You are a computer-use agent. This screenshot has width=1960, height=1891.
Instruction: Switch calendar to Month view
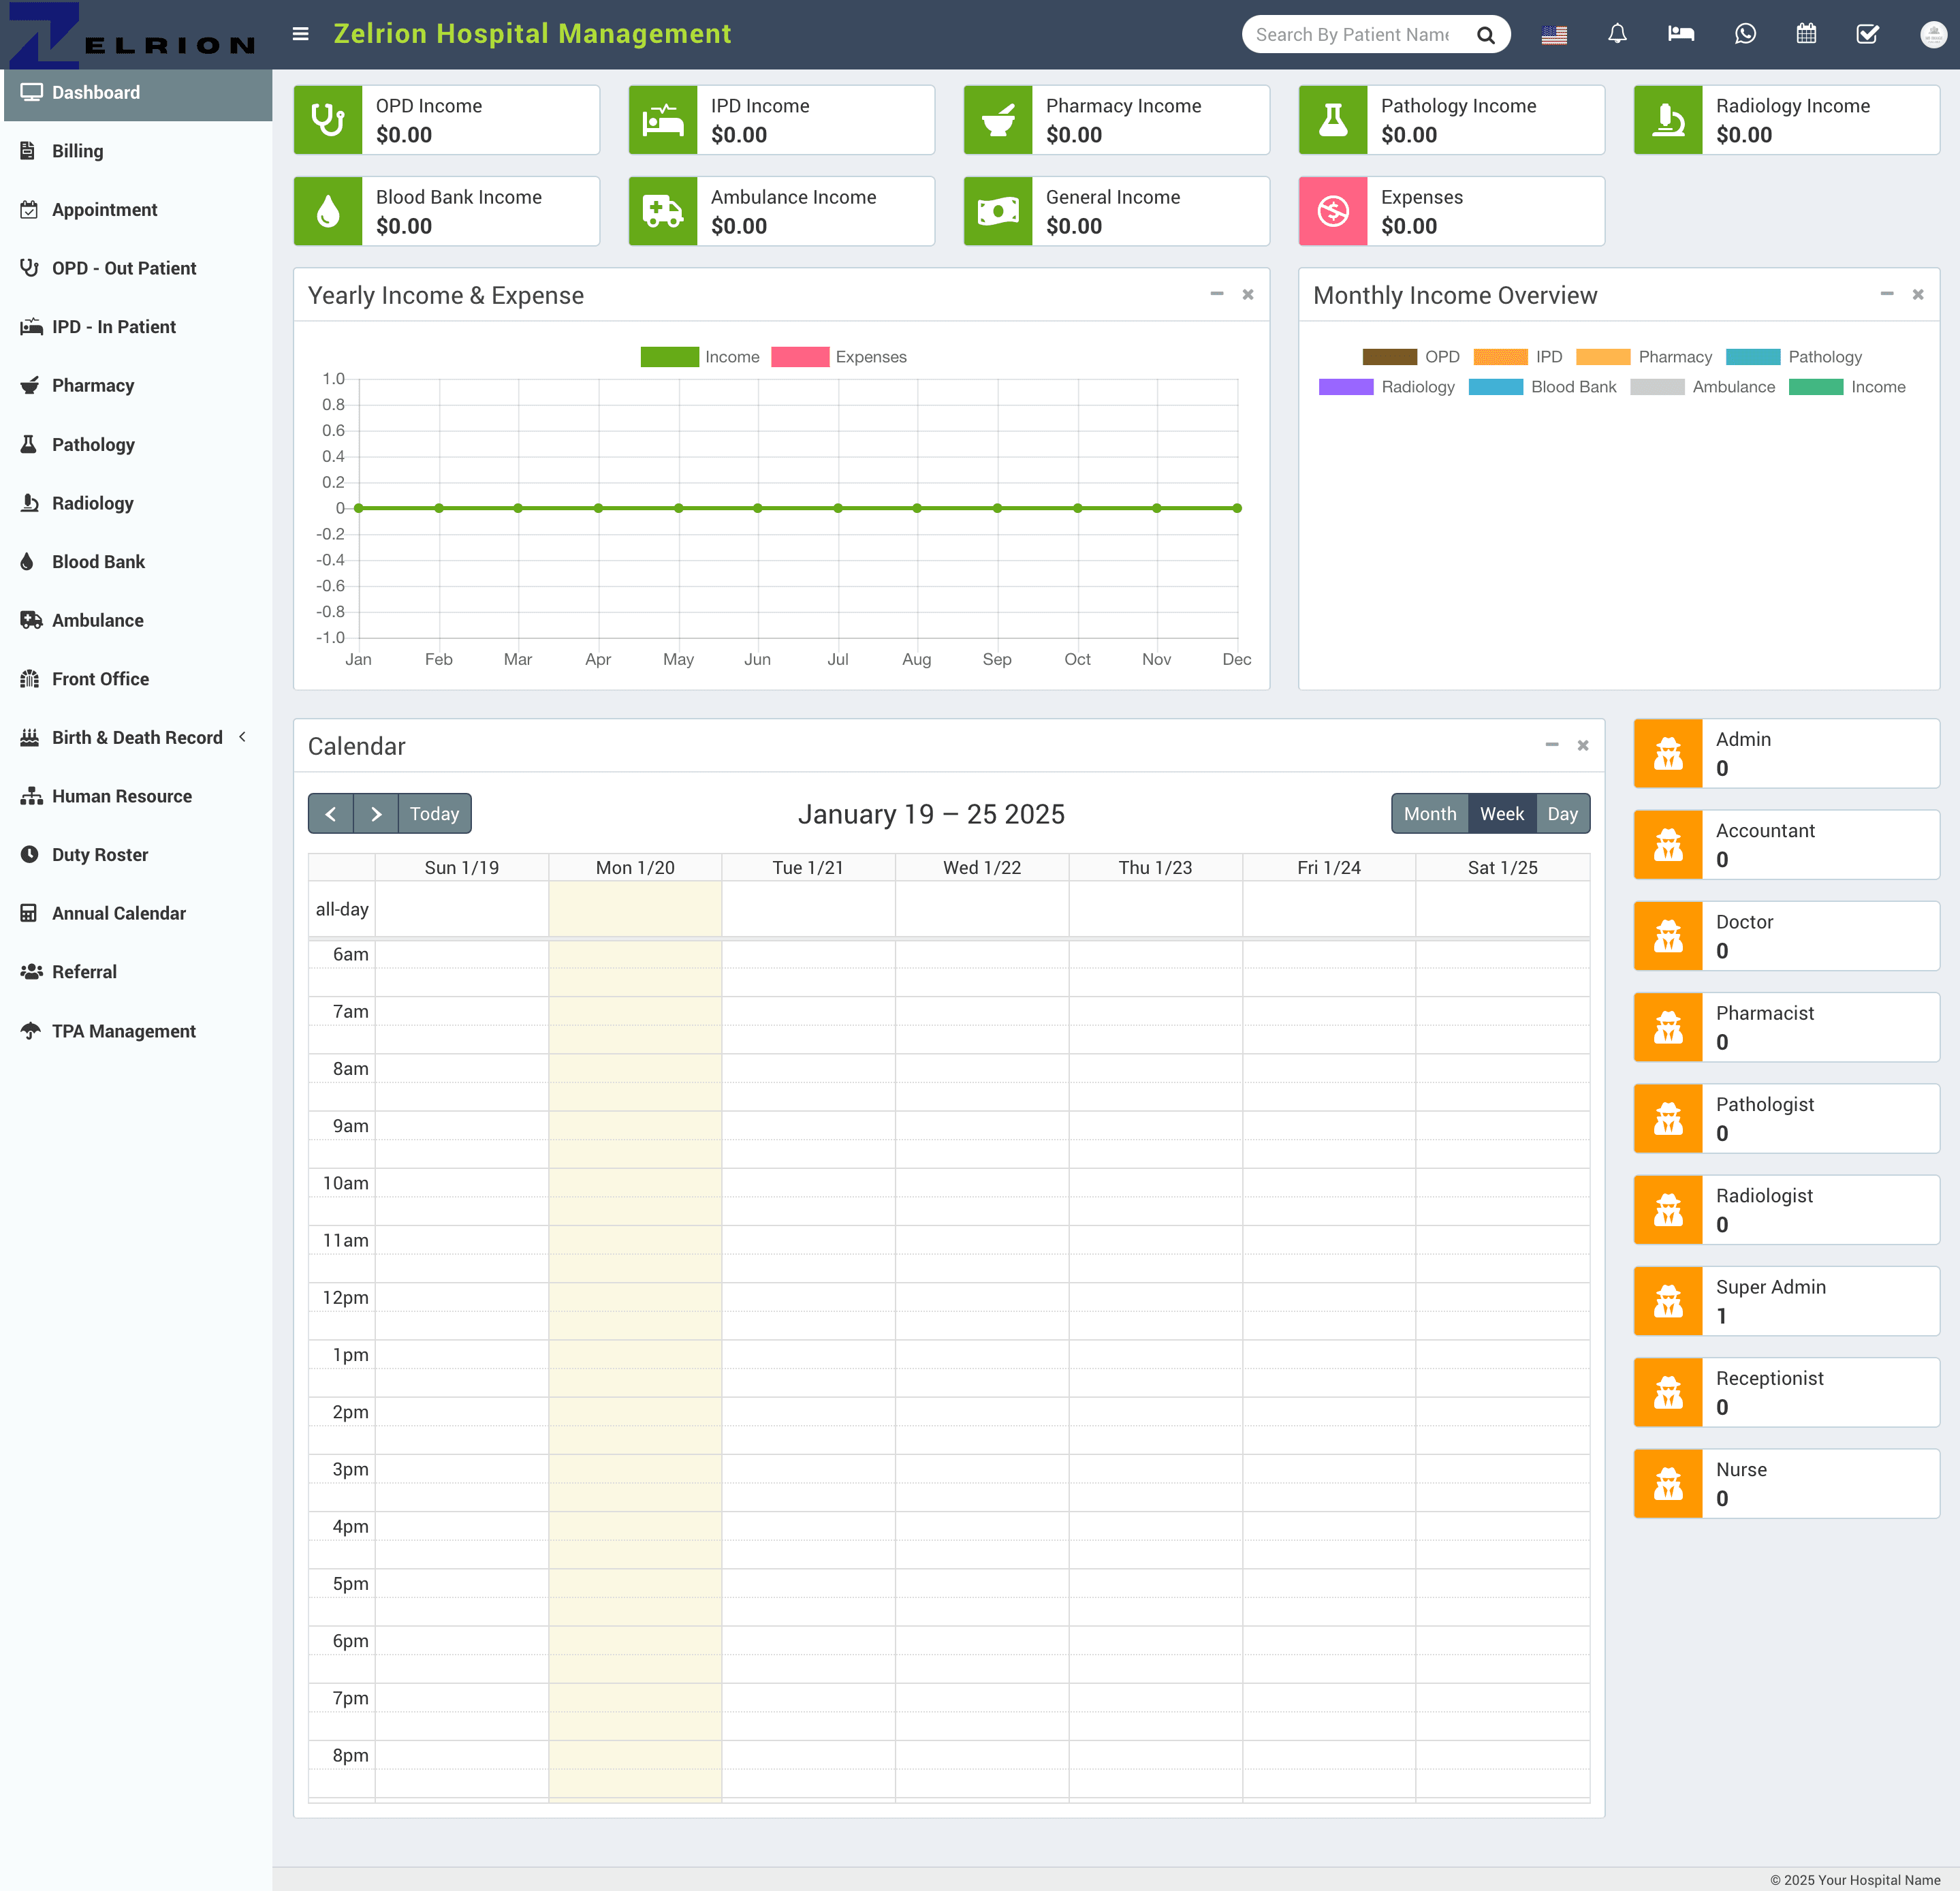click(x=1429, y=814)
